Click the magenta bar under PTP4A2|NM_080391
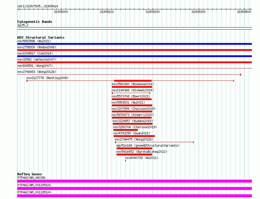The image size is (260, 199). pos(134,181)
